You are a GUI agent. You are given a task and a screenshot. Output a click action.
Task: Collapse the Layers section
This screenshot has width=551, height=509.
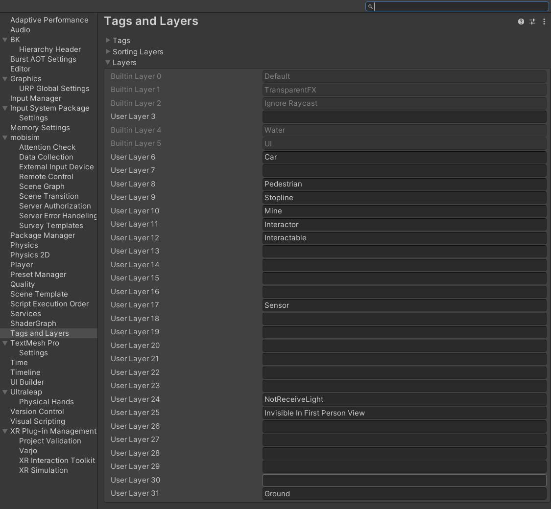click(108, 63)
